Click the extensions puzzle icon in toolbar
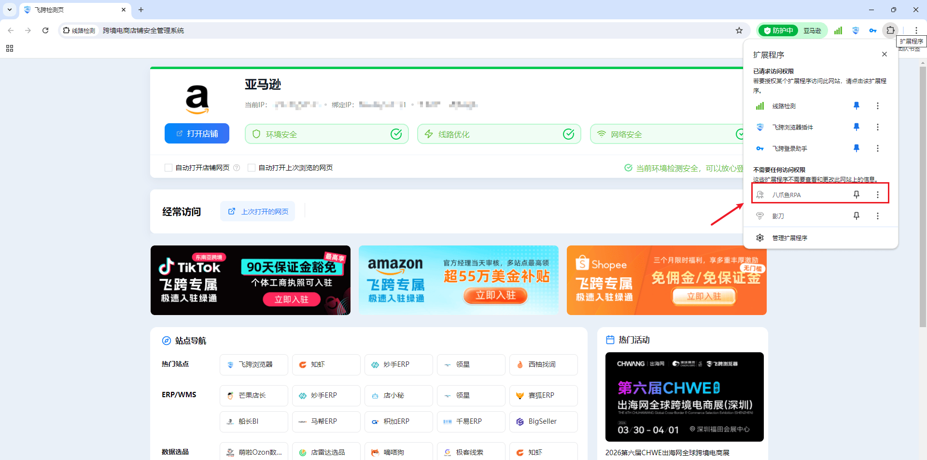 tap(890, 30)
